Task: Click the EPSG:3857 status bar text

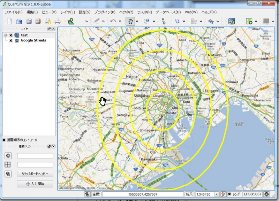Action: tap(252, 194)
